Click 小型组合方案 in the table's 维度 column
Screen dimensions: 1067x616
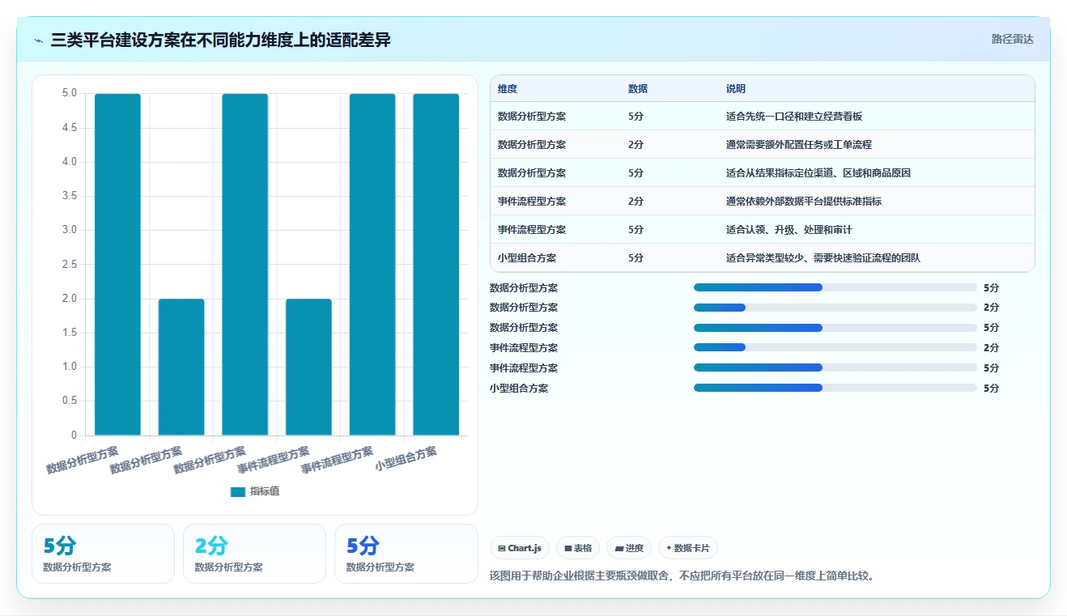pos(527,258)
